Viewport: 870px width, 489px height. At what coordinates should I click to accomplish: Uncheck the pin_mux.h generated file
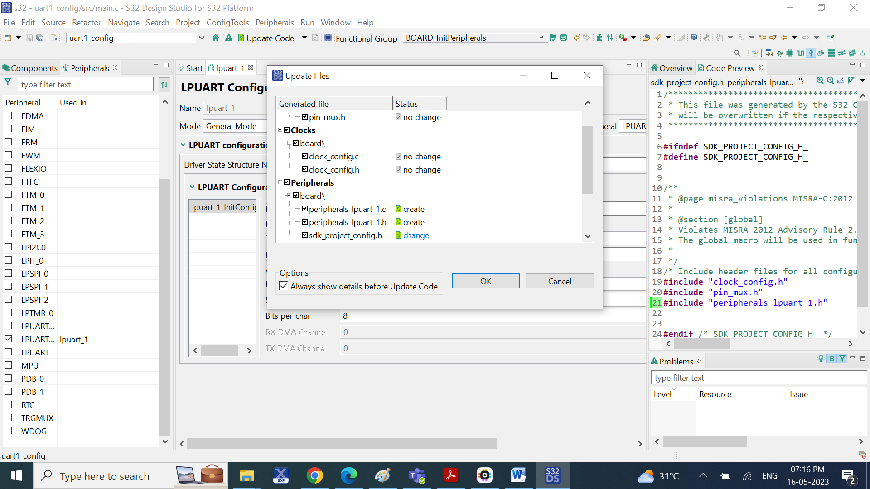pos(305,117)
